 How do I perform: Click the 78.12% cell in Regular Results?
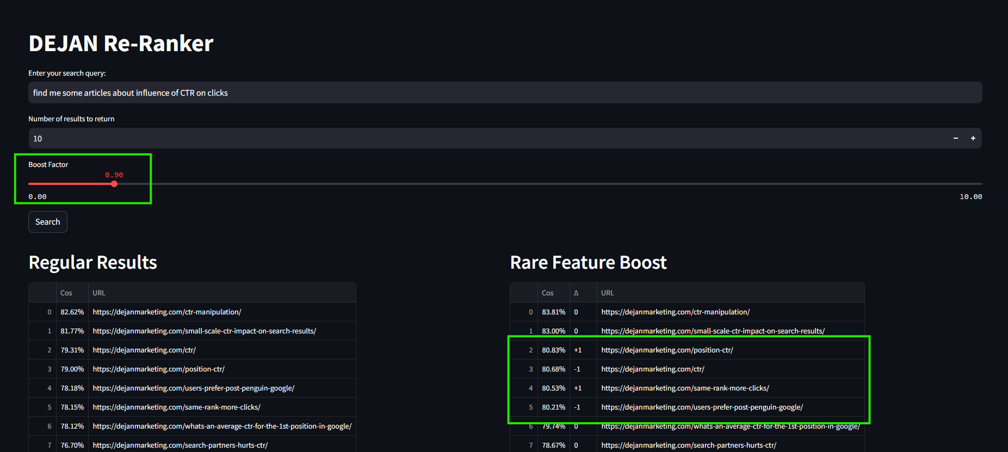[x=72, y=426]
